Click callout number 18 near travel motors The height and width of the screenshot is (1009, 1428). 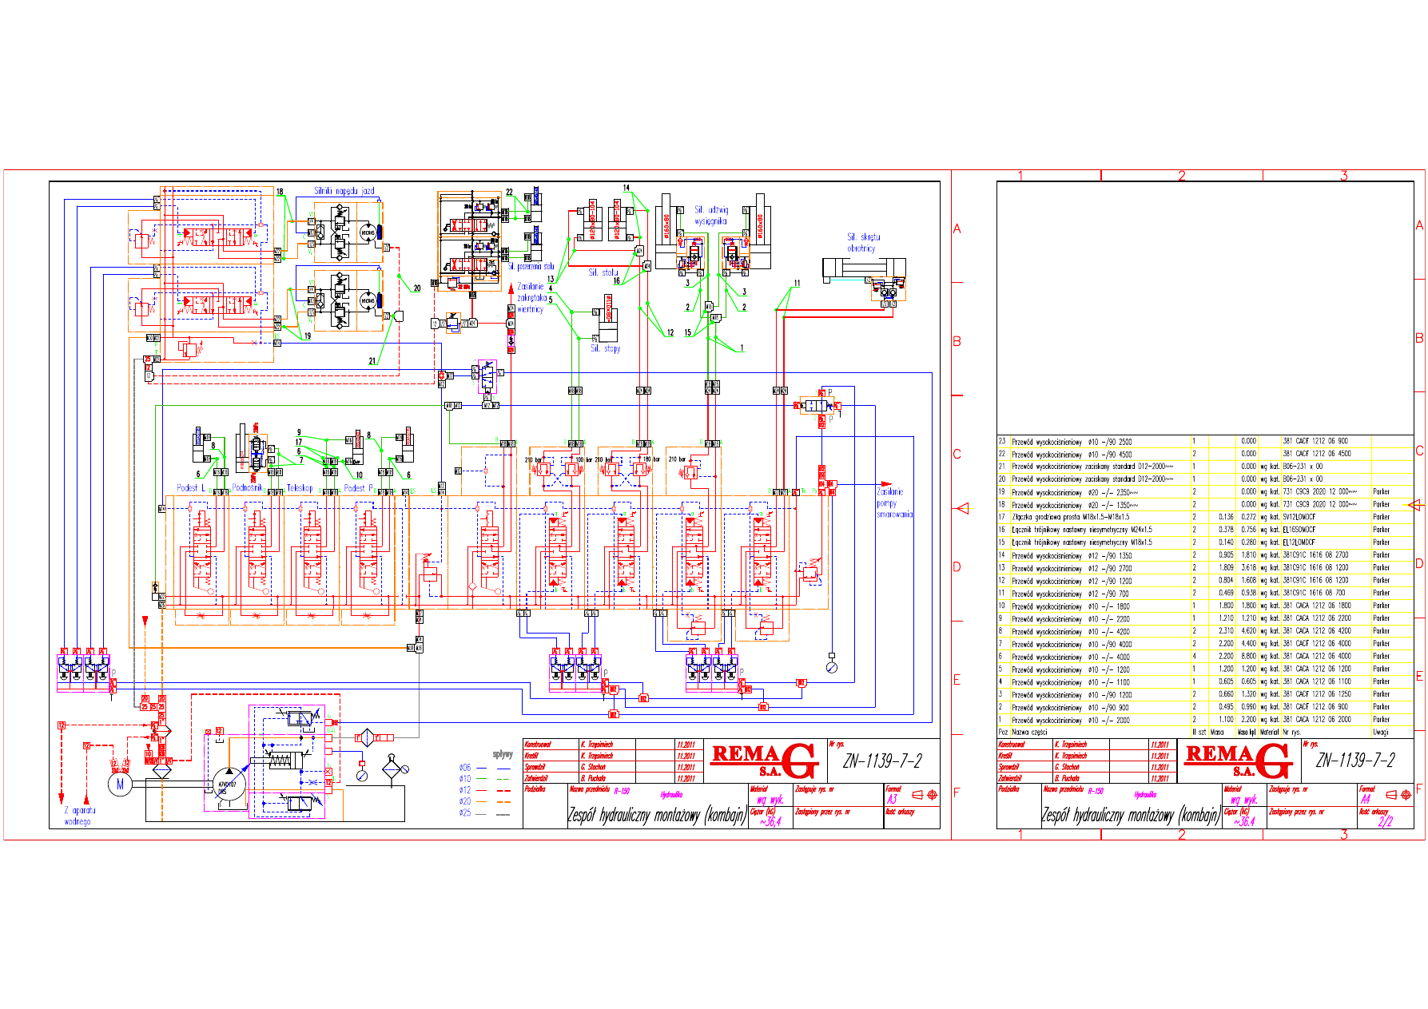click(x=280, y=192)
